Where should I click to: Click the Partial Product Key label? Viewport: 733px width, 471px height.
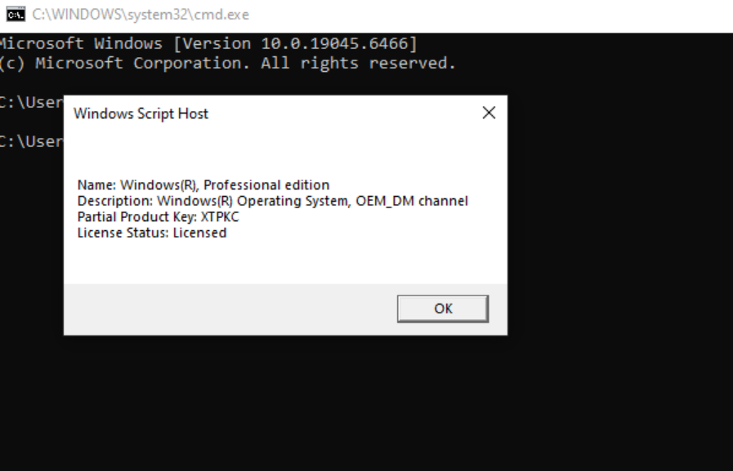136,217
